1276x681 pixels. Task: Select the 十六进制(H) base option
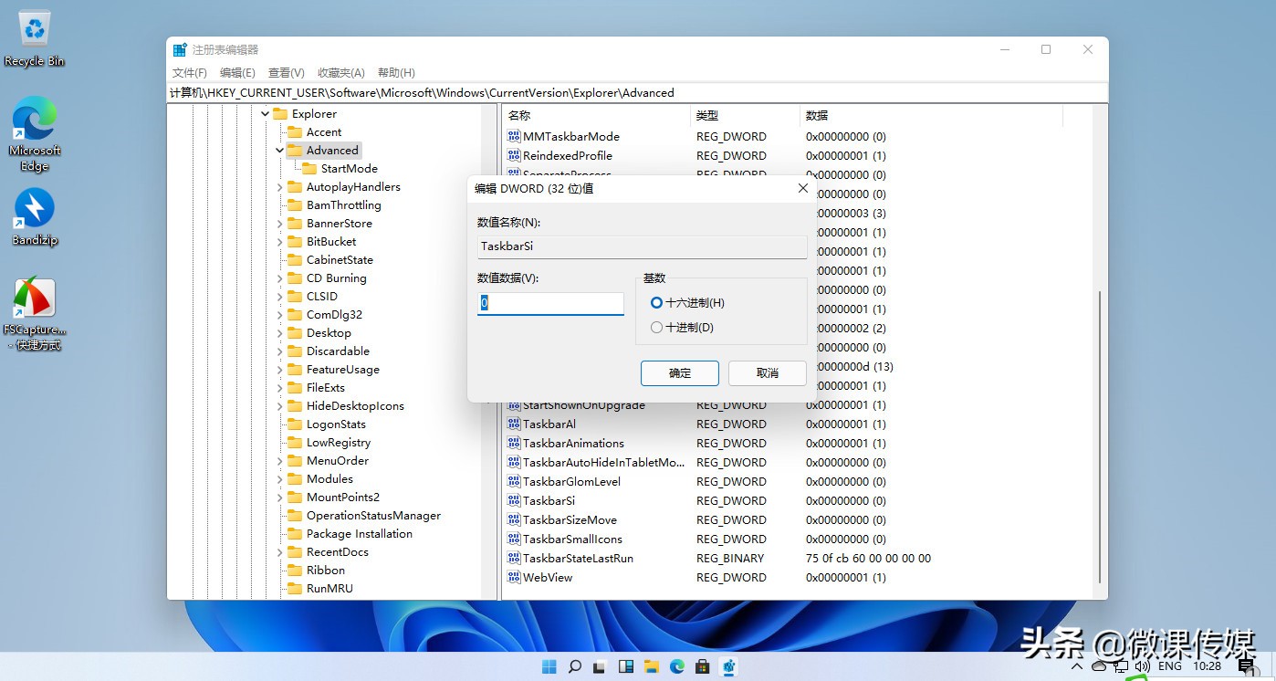657,303
